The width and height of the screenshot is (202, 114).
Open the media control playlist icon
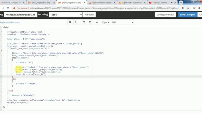(x=194, y=8)
